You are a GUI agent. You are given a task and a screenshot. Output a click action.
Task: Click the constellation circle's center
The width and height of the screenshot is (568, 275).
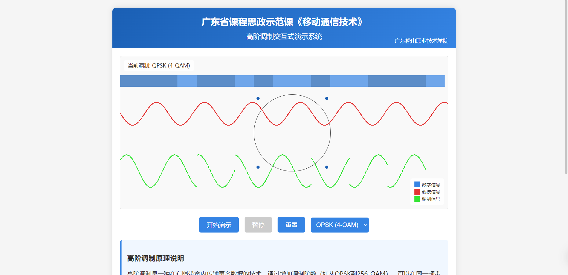coord(292,133)
